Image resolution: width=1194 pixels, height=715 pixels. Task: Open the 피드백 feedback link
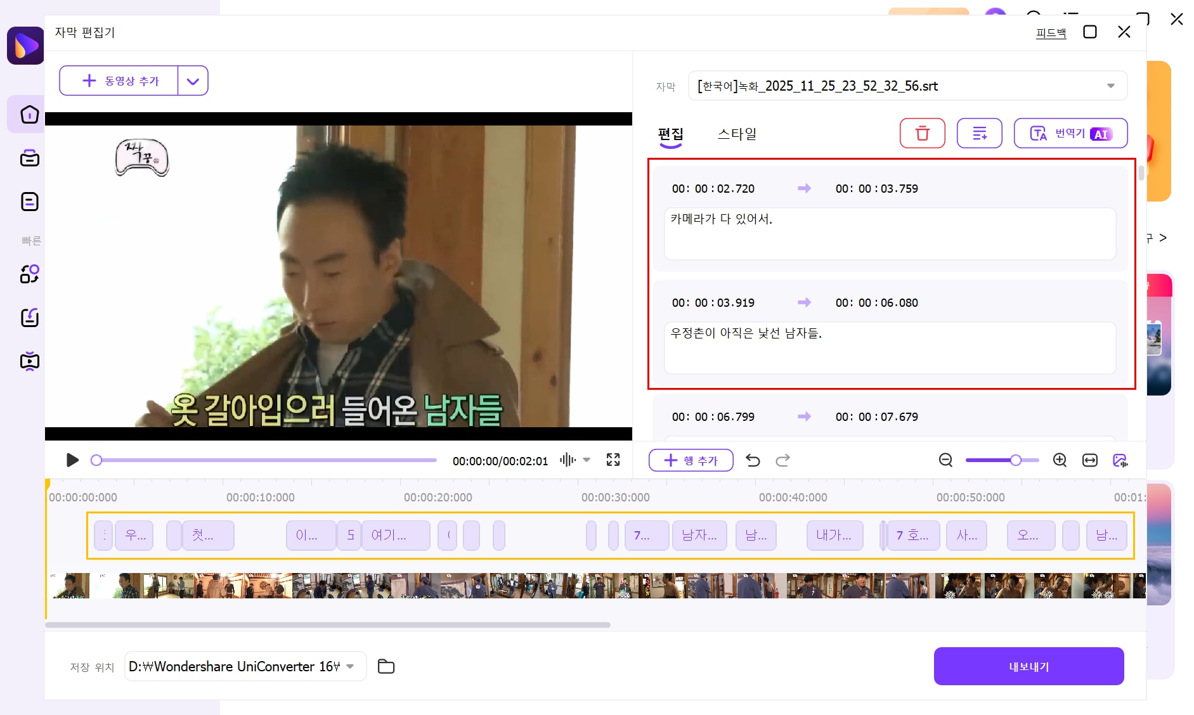click(x=1050, y=32)
